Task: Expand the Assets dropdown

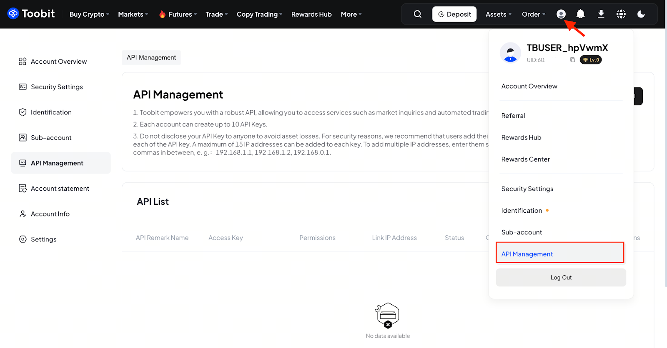Action: 498,14
